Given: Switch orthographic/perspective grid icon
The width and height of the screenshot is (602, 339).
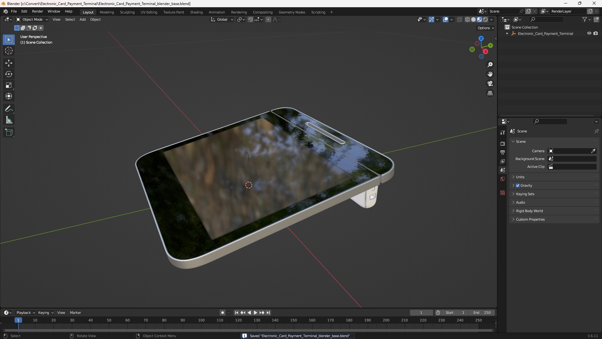Looking at the screenshot, I should click(490, 93).
